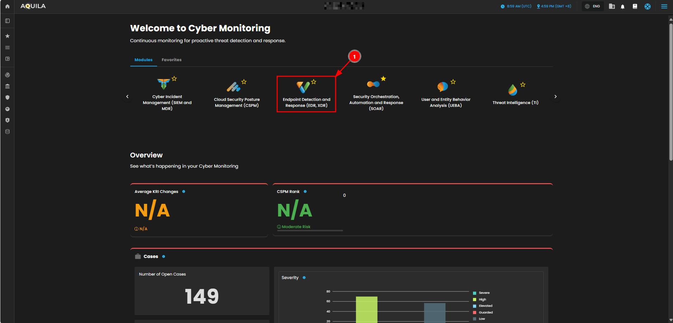Click the shield icon in the left sidebar

(7, 97)
